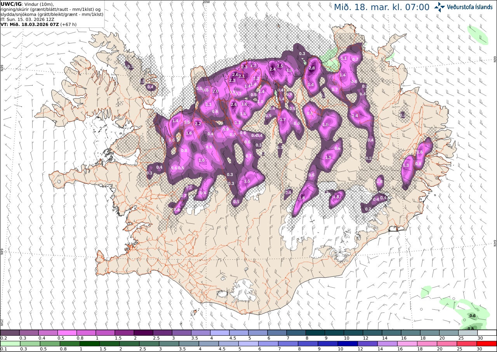Click the '2.1' snowfall value on map
Image resolution: width=497 pixels, height=352 pixels.
click(x=242, y=76)
